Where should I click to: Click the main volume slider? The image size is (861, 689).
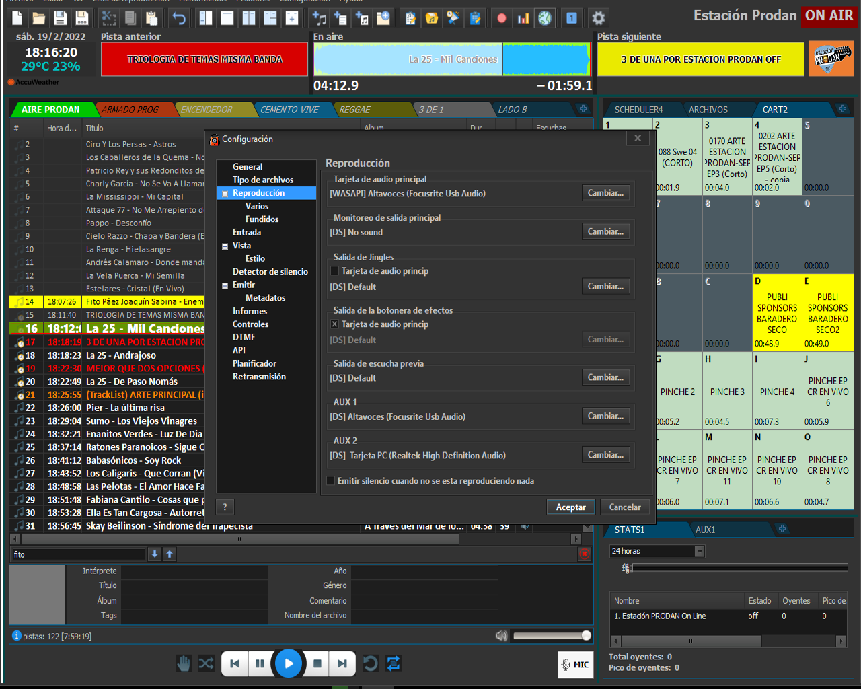[x=552, y=636]
